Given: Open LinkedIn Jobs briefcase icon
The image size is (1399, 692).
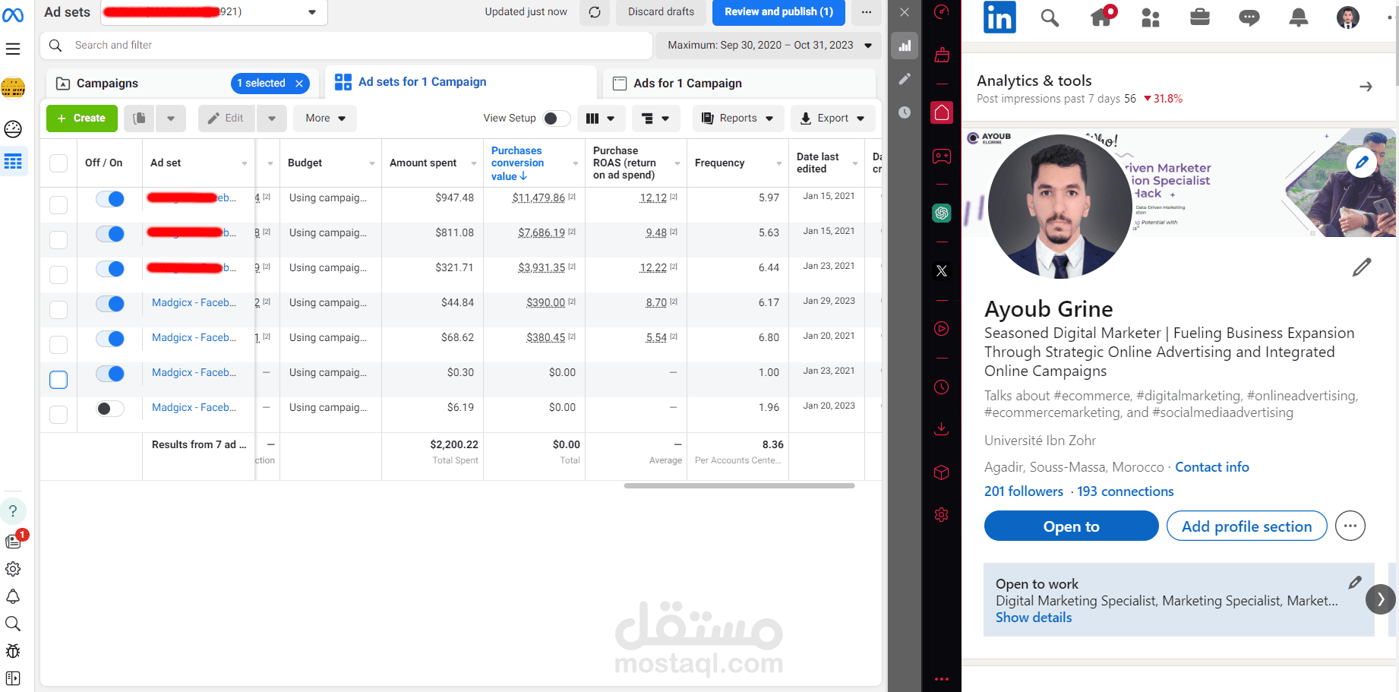Looking at the screenshot, I should click(x=1200, y=17).
